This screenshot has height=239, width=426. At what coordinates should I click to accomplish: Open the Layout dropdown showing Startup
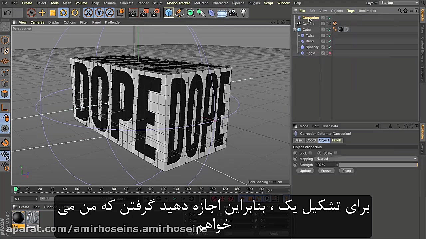tap(399, 3)
